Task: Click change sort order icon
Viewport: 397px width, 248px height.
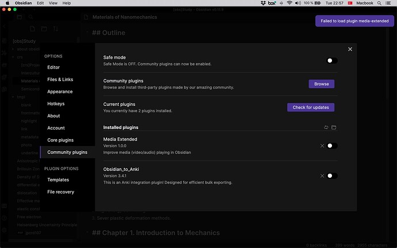Action: click(56, 29)
